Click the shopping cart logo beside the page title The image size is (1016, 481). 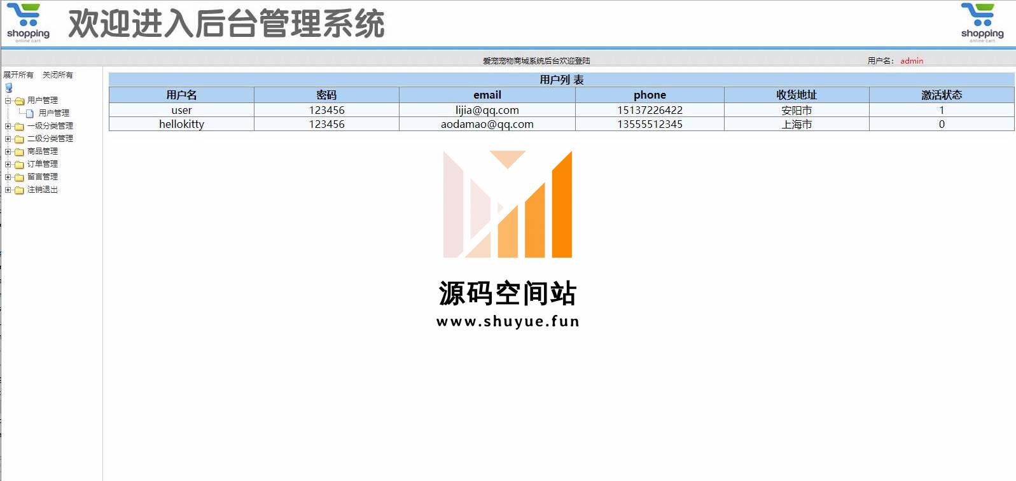[28, 22]
